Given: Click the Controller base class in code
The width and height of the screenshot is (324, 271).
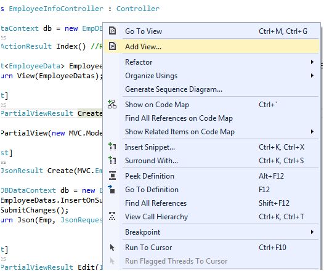Looking at the screenshot, I should pos(137,9).
